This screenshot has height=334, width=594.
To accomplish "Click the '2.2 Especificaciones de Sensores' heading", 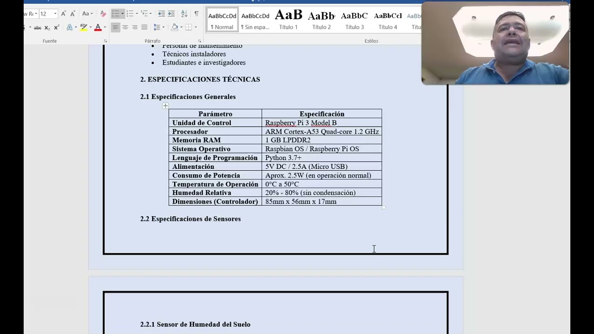I will click(x=190, y=219).
